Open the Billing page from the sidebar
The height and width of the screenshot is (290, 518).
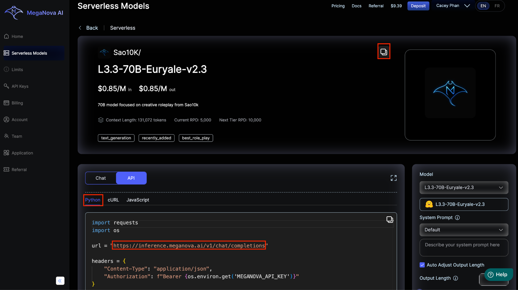(17, 103)
